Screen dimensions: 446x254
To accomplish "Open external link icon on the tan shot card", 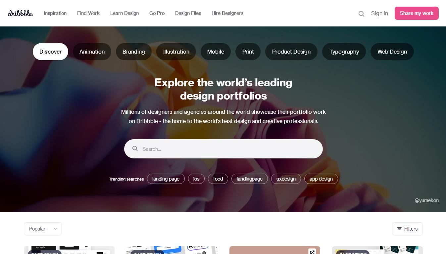I will pos(312,251).
